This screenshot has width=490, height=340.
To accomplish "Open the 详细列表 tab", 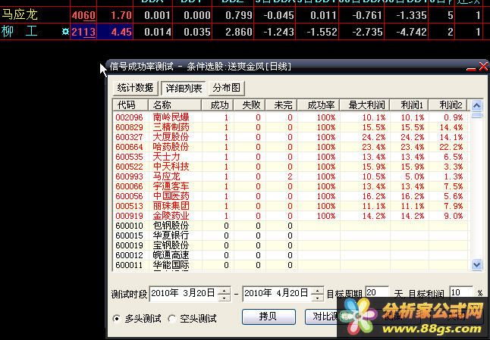I will click(x=184, y=89).
